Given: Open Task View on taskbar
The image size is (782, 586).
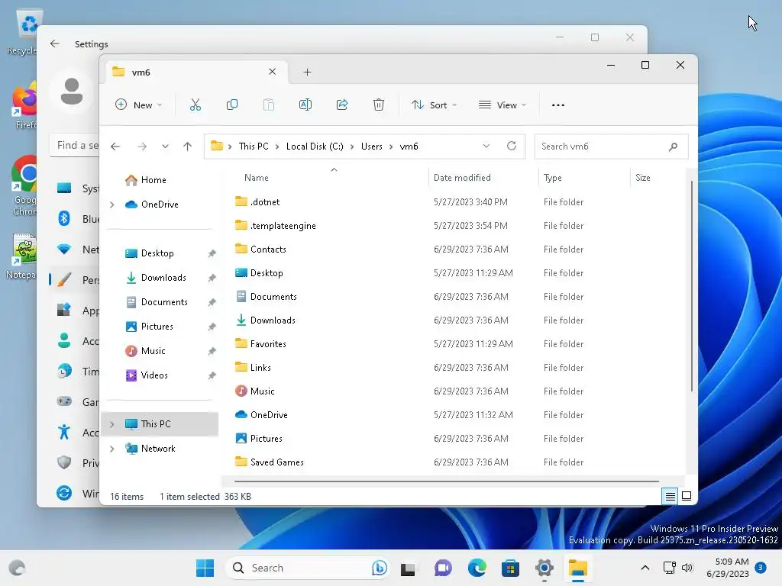Looking at the screenshot, I should [408, 568].
